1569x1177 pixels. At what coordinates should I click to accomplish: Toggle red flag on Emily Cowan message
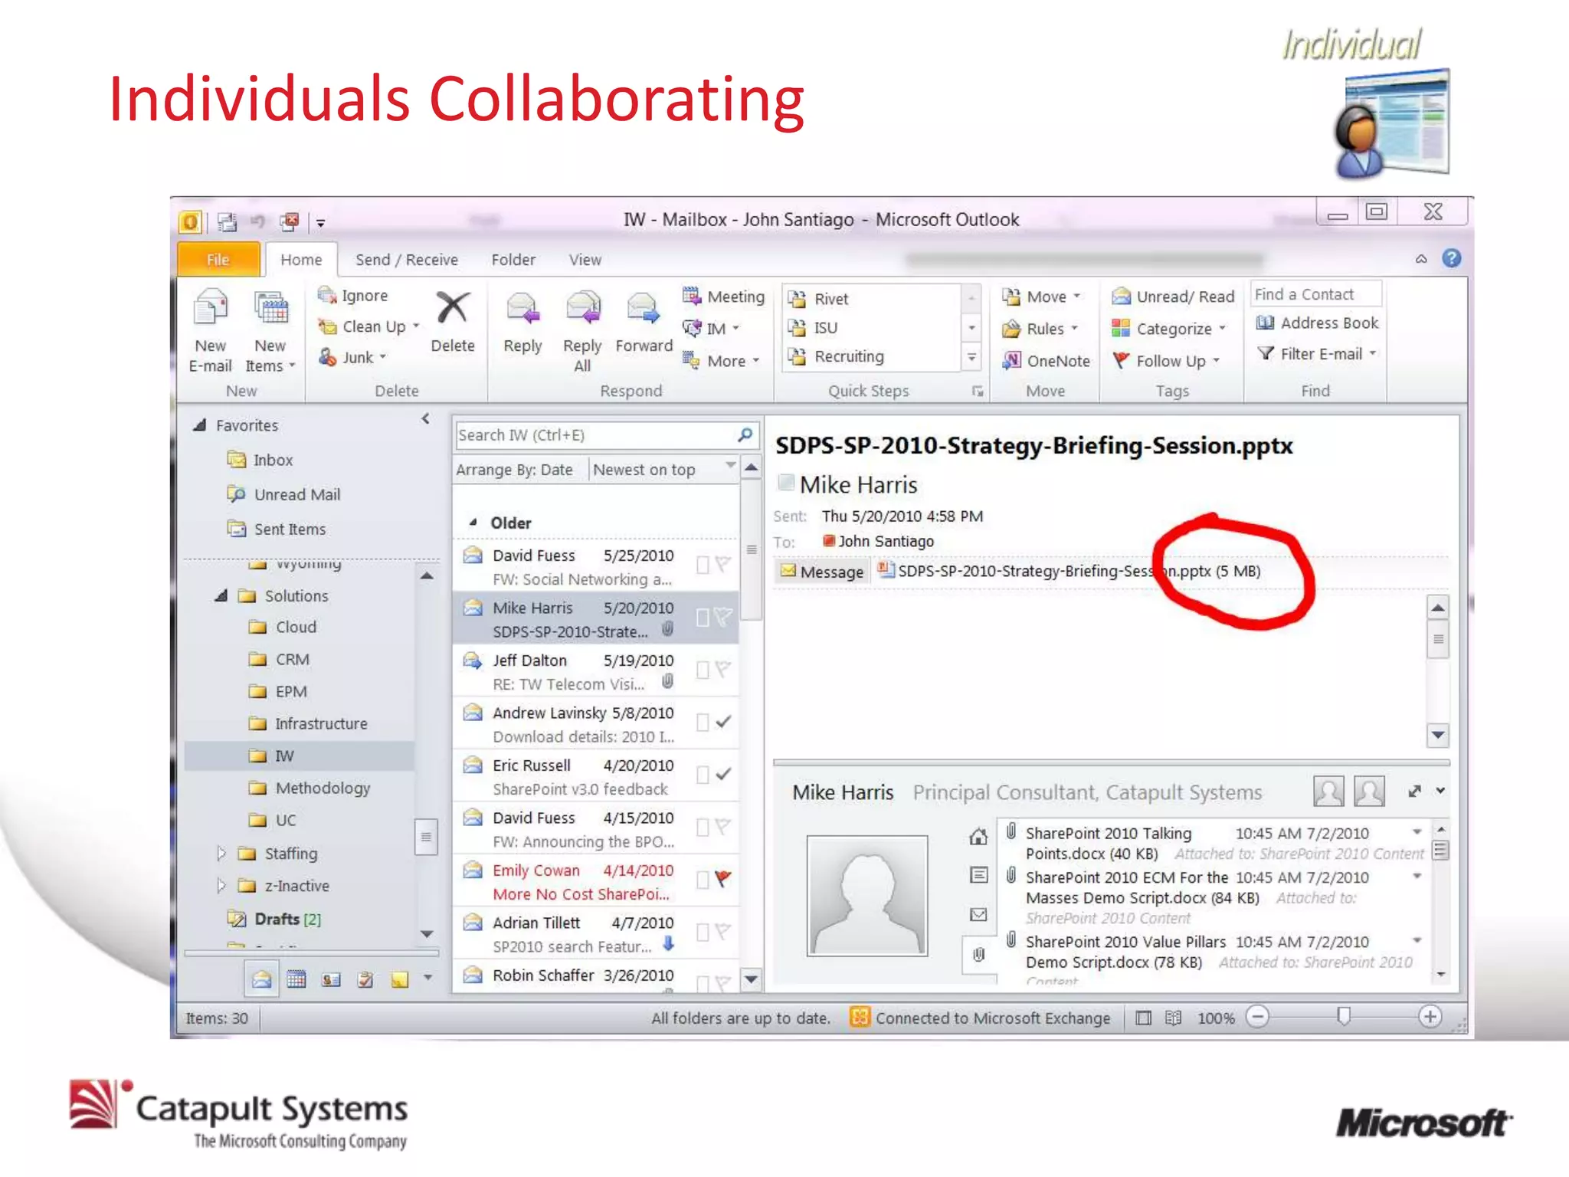tap(722, 878)
